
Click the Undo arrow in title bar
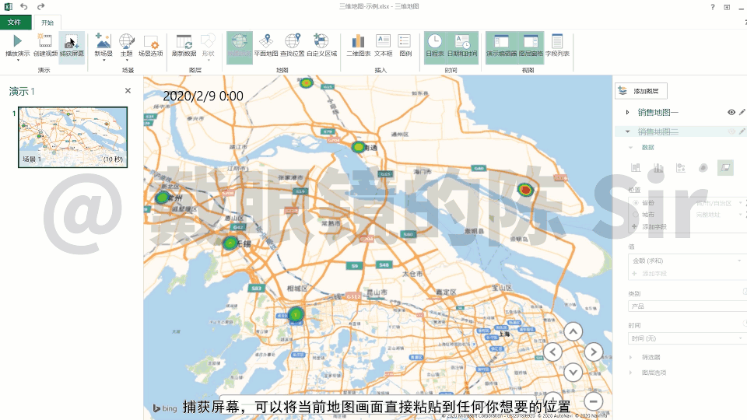(x=24, y=7)
